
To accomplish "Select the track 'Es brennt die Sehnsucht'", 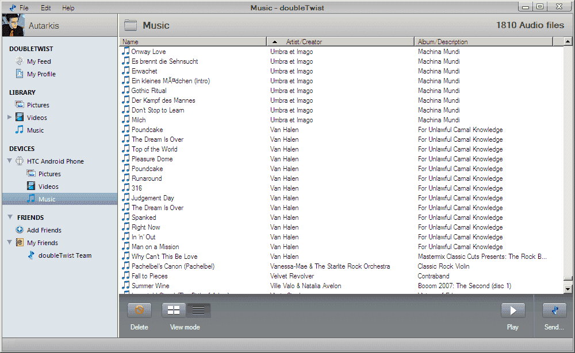I will 164,61.
